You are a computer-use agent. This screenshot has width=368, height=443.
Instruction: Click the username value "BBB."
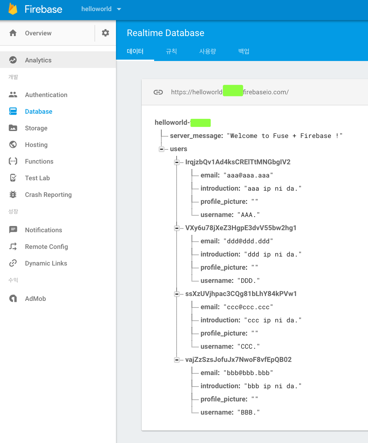pyautogui.click(x=249, y=412)
